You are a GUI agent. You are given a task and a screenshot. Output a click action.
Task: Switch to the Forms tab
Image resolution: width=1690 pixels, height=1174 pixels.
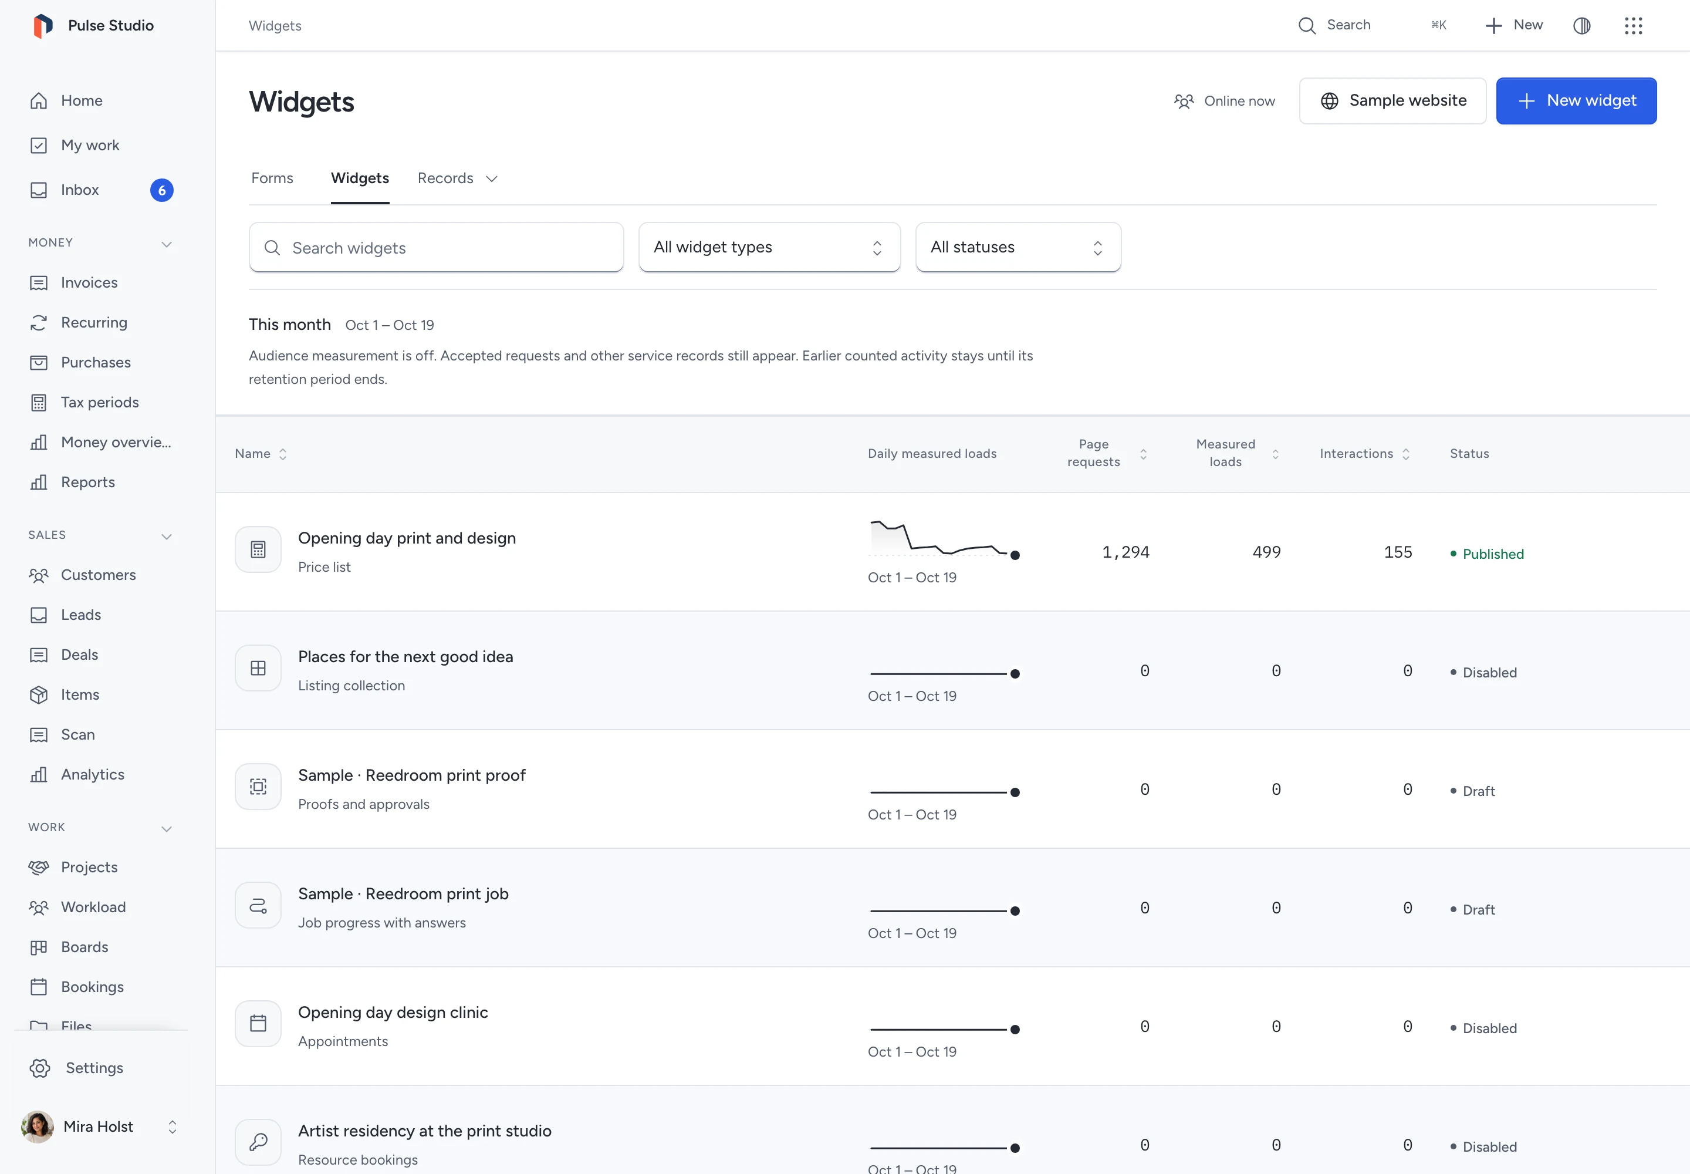[272, 178]
